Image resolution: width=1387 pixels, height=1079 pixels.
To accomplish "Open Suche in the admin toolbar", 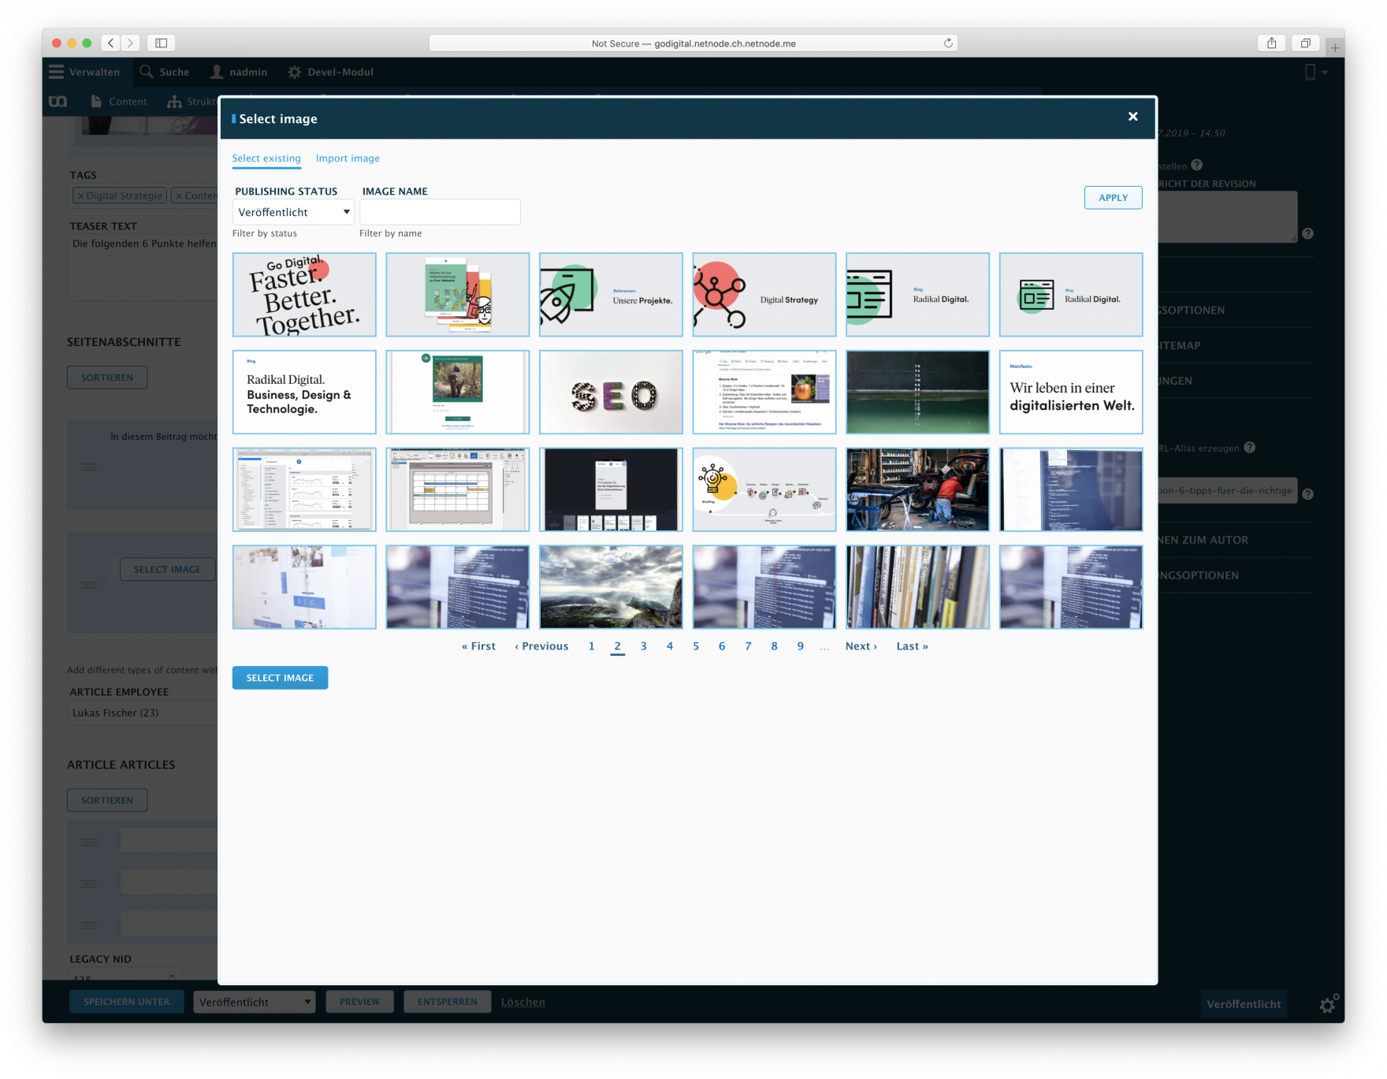I will click(x=165, y=72).
